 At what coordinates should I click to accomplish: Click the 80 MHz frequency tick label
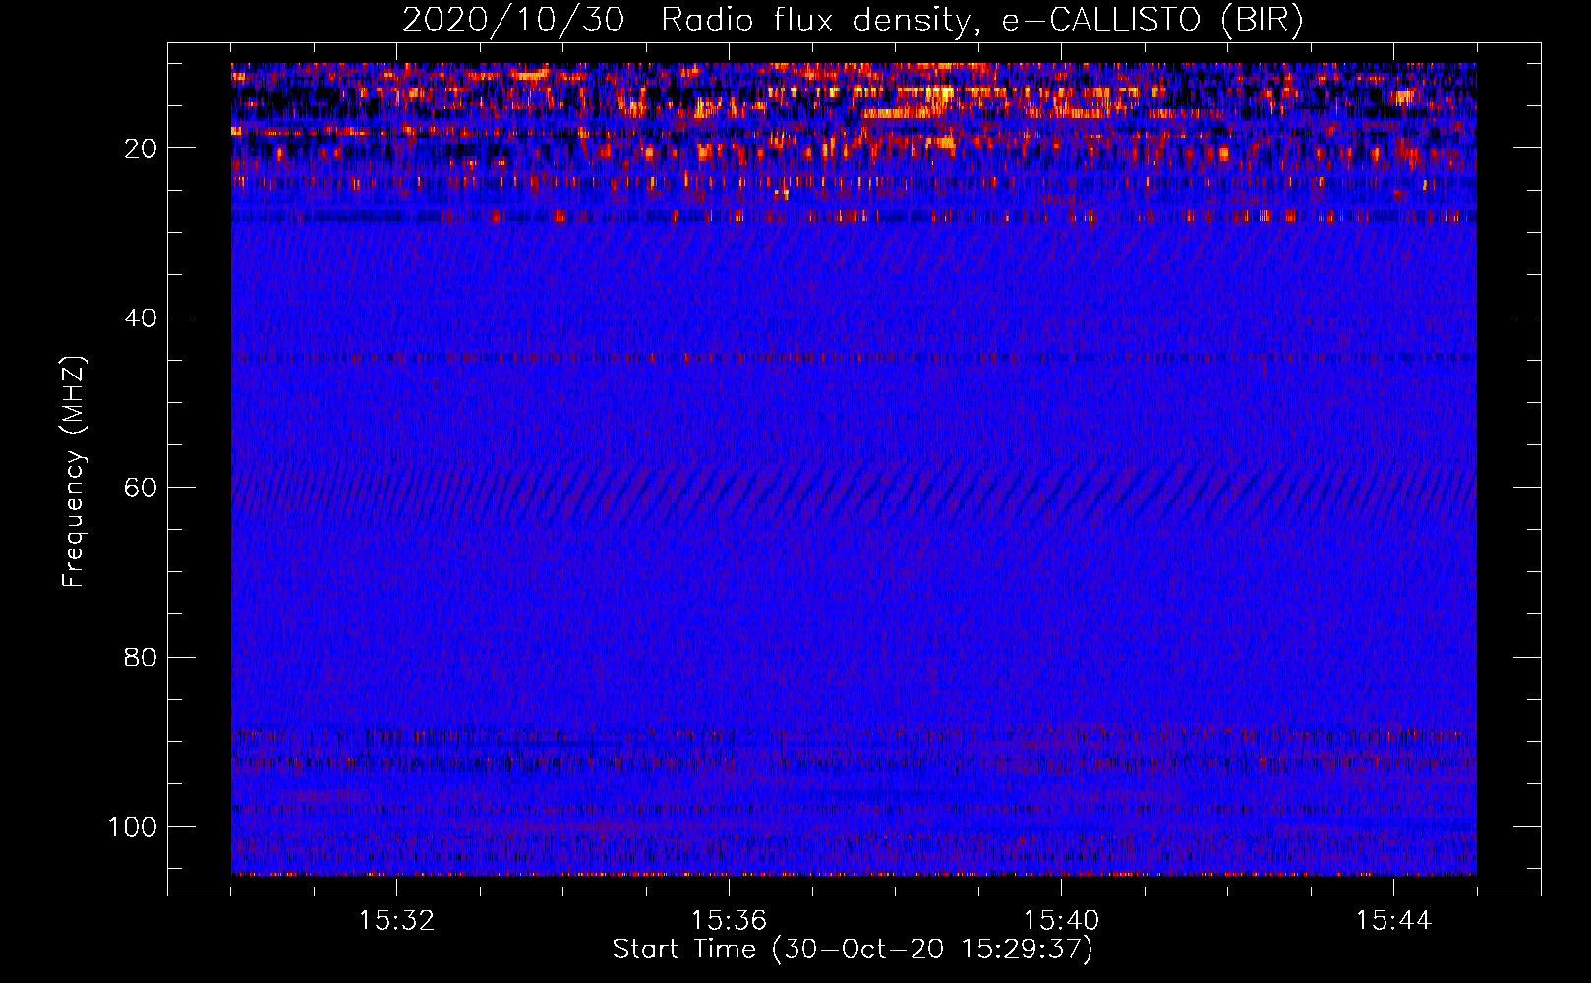pyautogui.click(x=141, y=658)
